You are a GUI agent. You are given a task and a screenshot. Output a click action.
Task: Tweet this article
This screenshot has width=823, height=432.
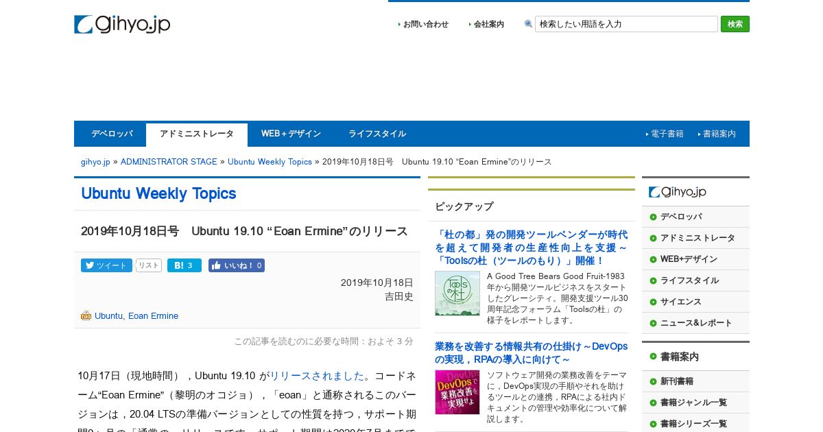pyautogui.click(x=106, y=265)
